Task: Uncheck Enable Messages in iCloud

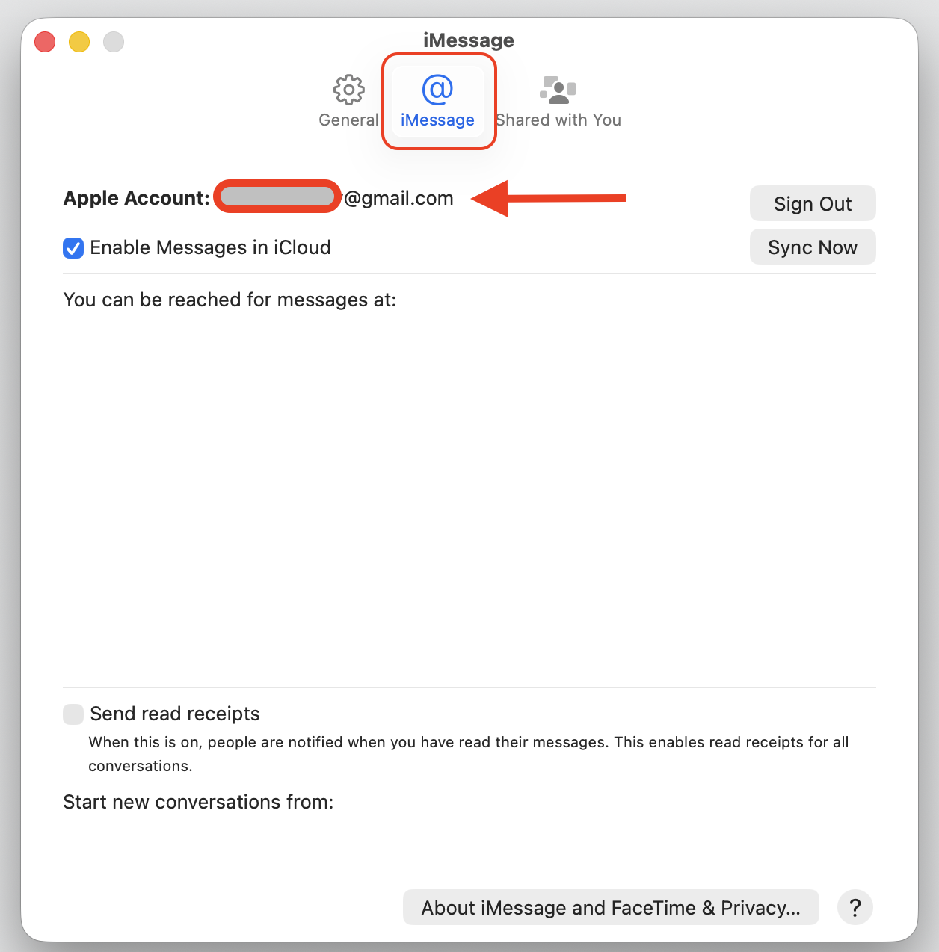Action: (x=73, y=247)
